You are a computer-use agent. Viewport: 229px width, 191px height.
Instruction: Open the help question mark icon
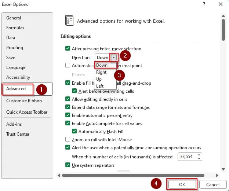[x=204, y=4]
